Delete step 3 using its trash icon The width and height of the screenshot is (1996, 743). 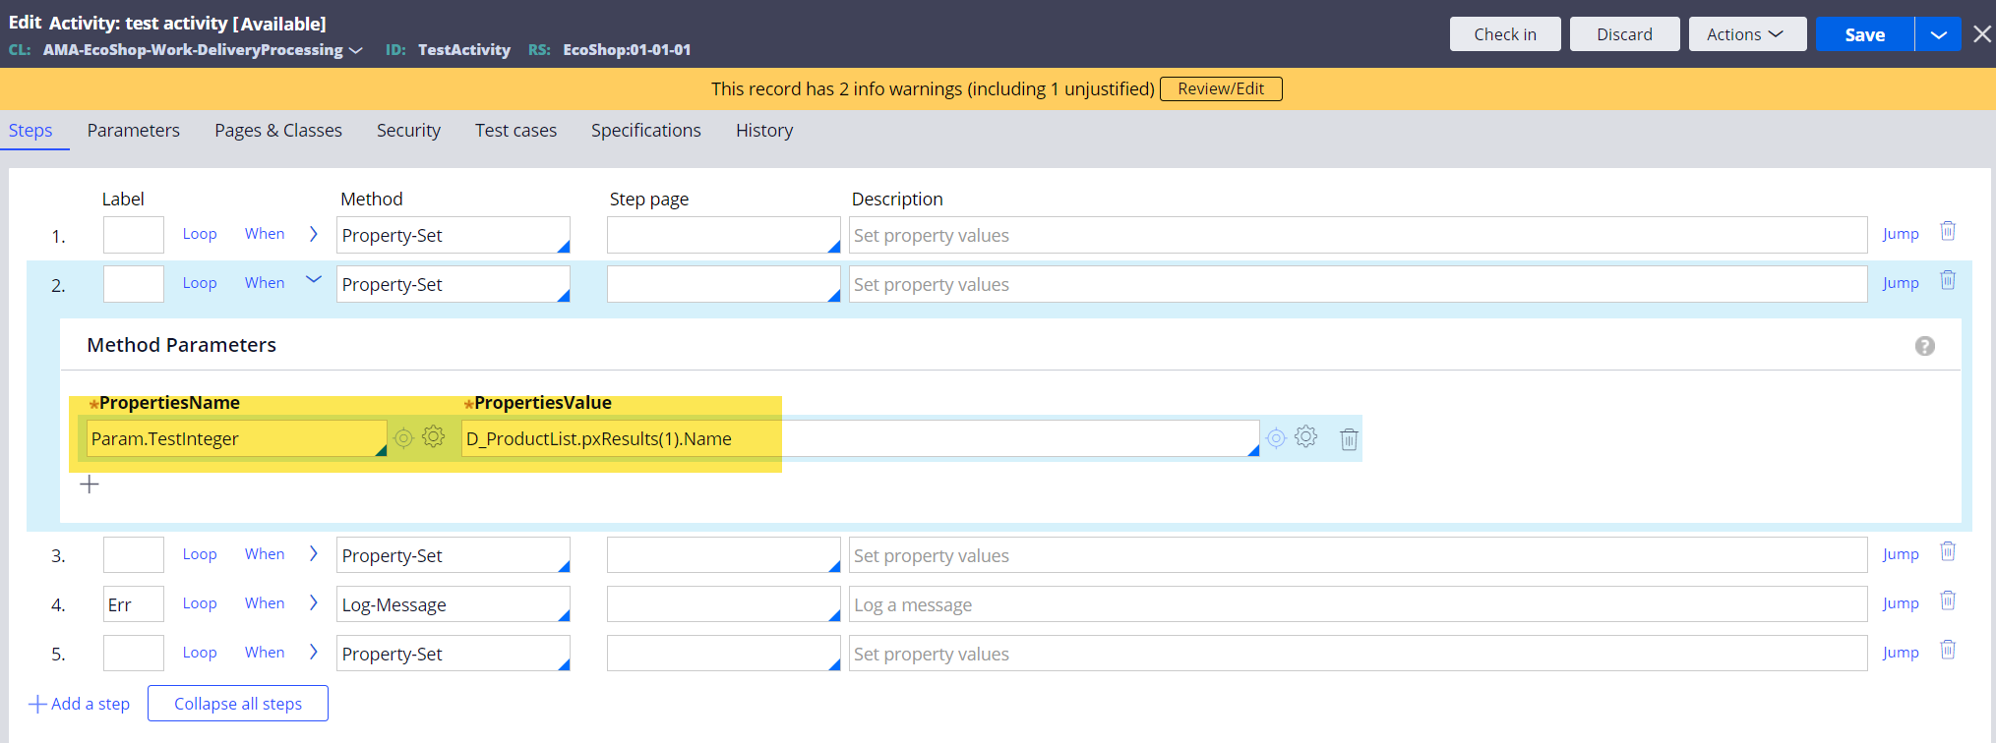tap(1947, 551)
